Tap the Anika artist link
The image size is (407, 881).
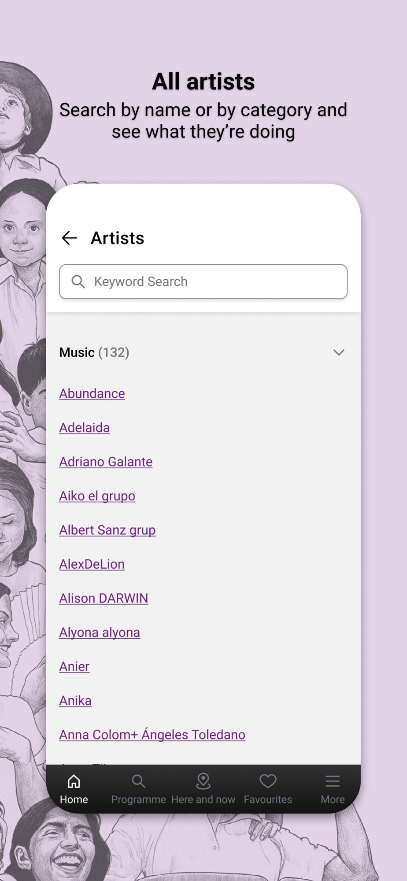(75, 701)
